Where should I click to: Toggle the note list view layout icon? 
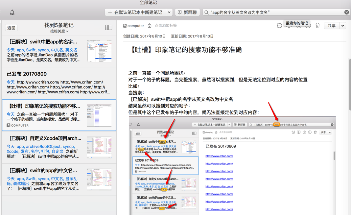[x=108, y=27]
